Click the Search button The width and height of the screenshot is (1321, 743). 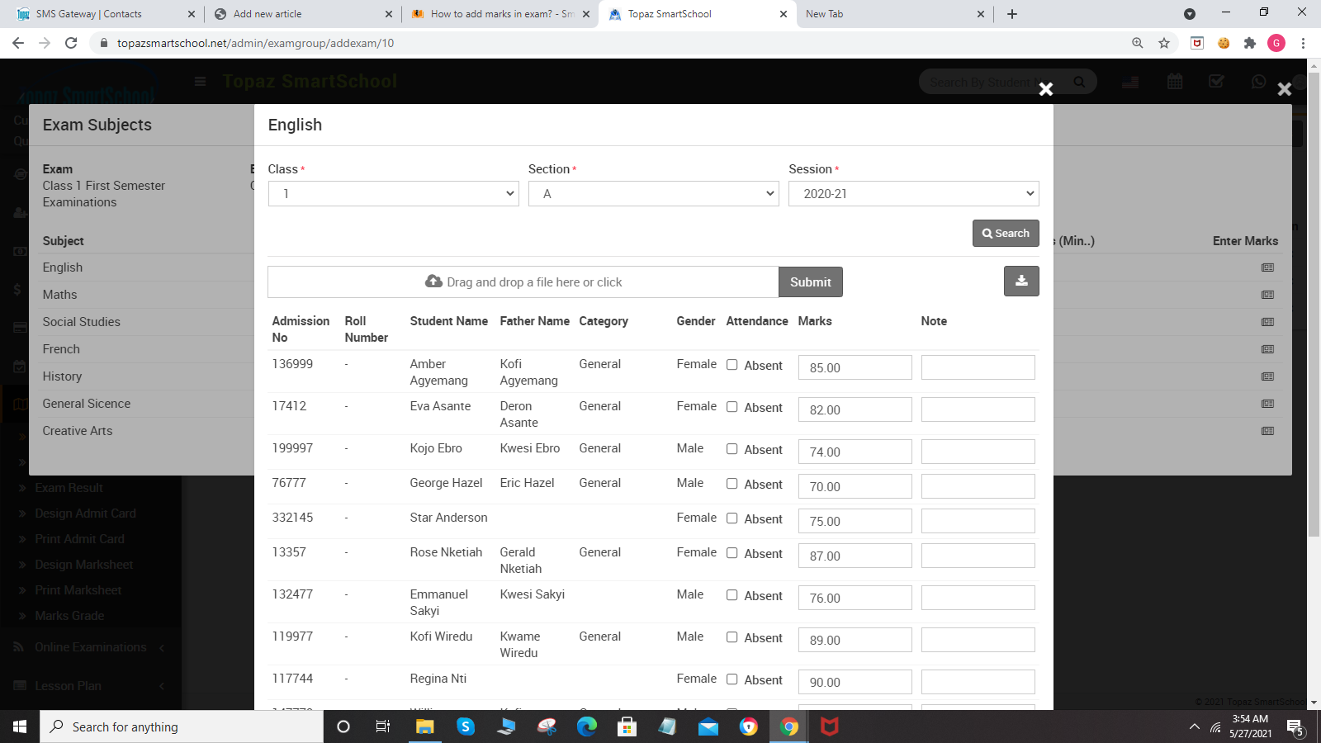click(x=1006, y=234)
